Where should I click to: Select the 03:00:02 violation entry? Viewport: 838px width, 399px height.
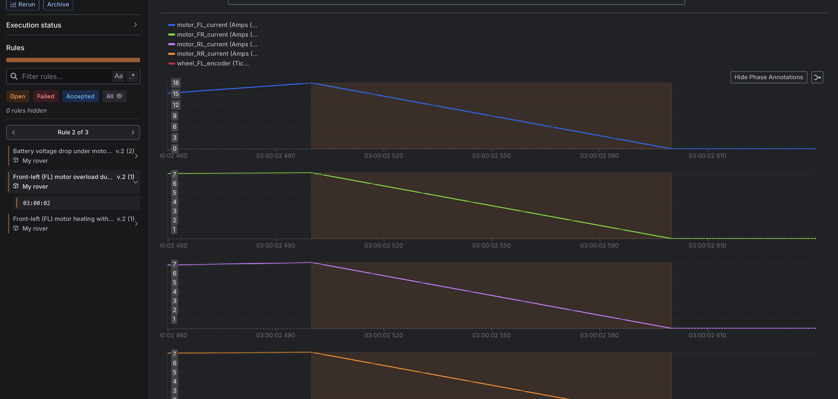[x=77, y=203]
